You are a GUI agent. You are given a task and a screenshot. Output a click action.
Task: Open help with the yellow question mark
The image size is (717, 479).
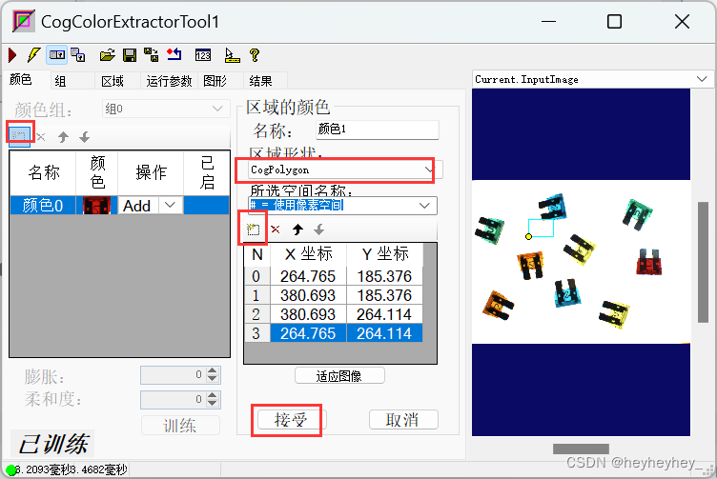[255, 55]
